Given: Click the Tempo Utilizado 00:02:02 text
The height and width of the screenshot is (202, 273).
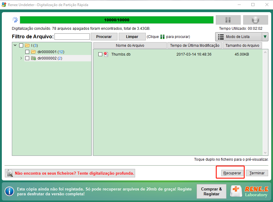Looking at the screenshot, I should (241, 29).
